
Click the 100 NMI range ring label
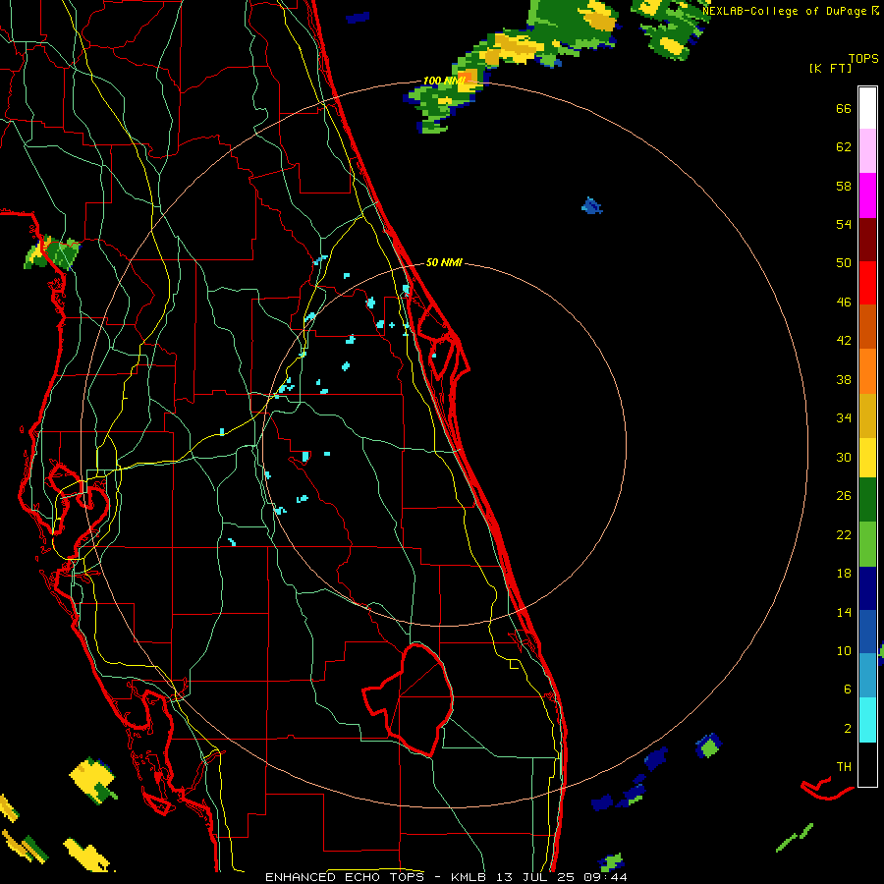[444, 81]
